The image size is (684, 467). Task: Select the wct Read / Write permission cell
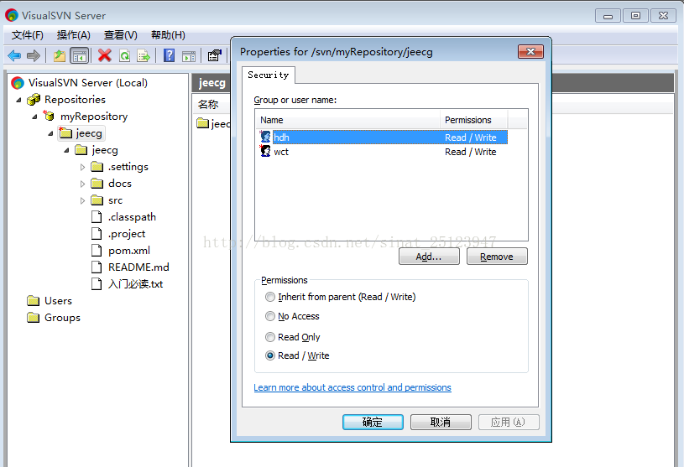(471, 152)
